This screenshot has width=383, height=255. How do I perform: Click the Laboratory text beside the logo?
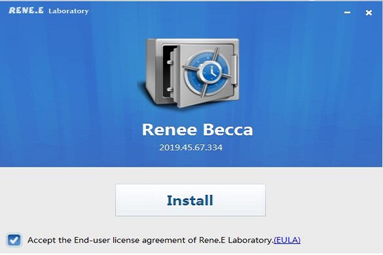pos(69,11)
